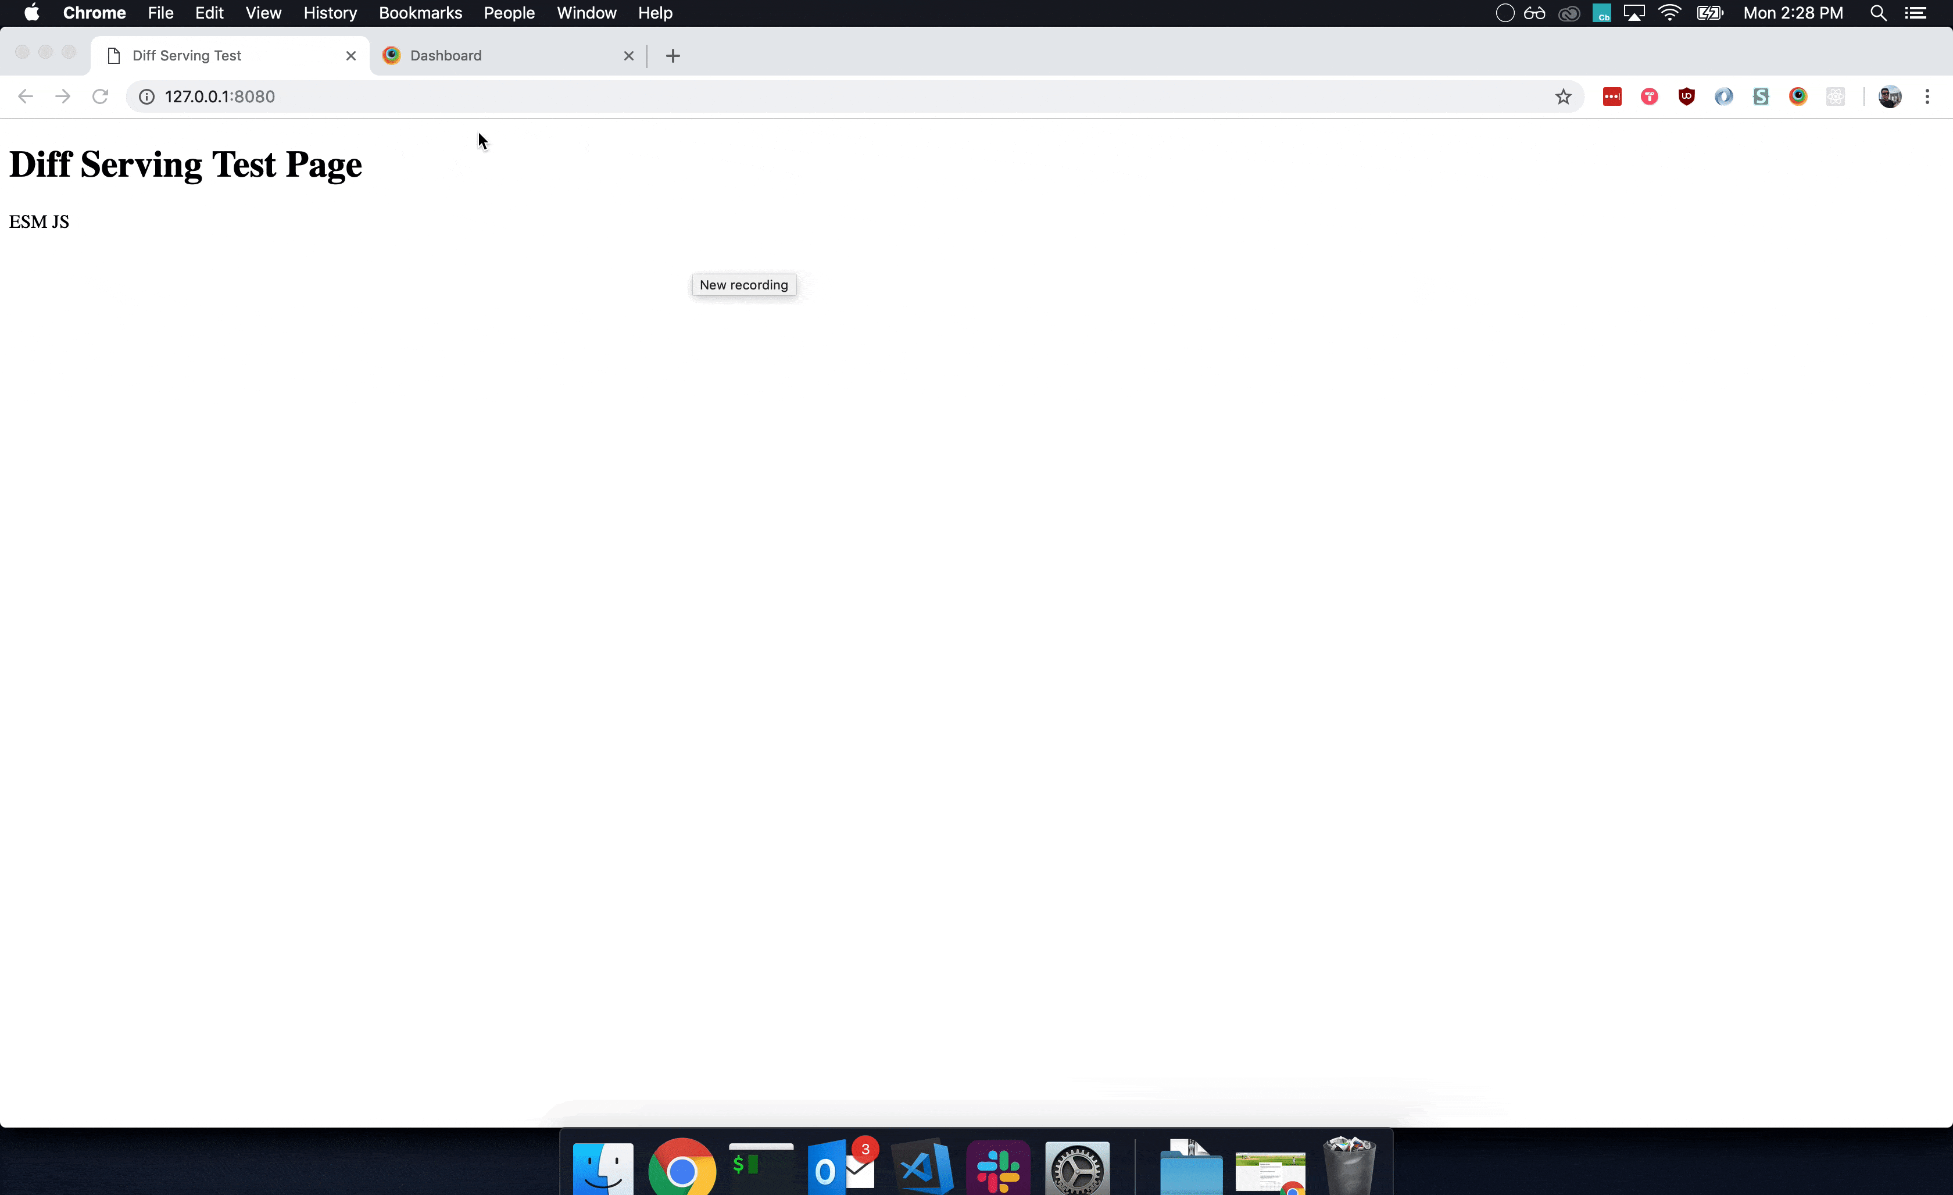Click the New recording button
Viewport: 1953px width, 1195px height.
click(x=743, y=285)
